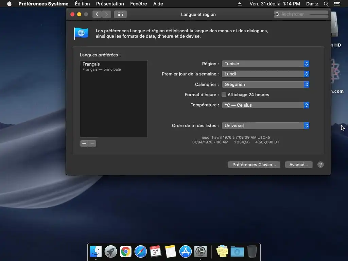Remove language with the minus button

pos(92,144)
